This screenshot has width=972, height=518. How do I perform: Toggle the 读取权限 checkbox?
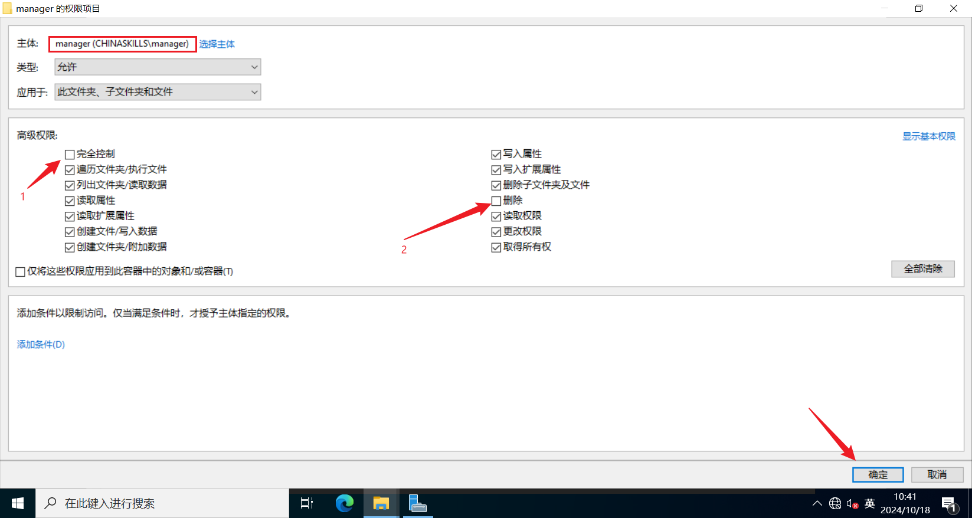coord(496,217)
